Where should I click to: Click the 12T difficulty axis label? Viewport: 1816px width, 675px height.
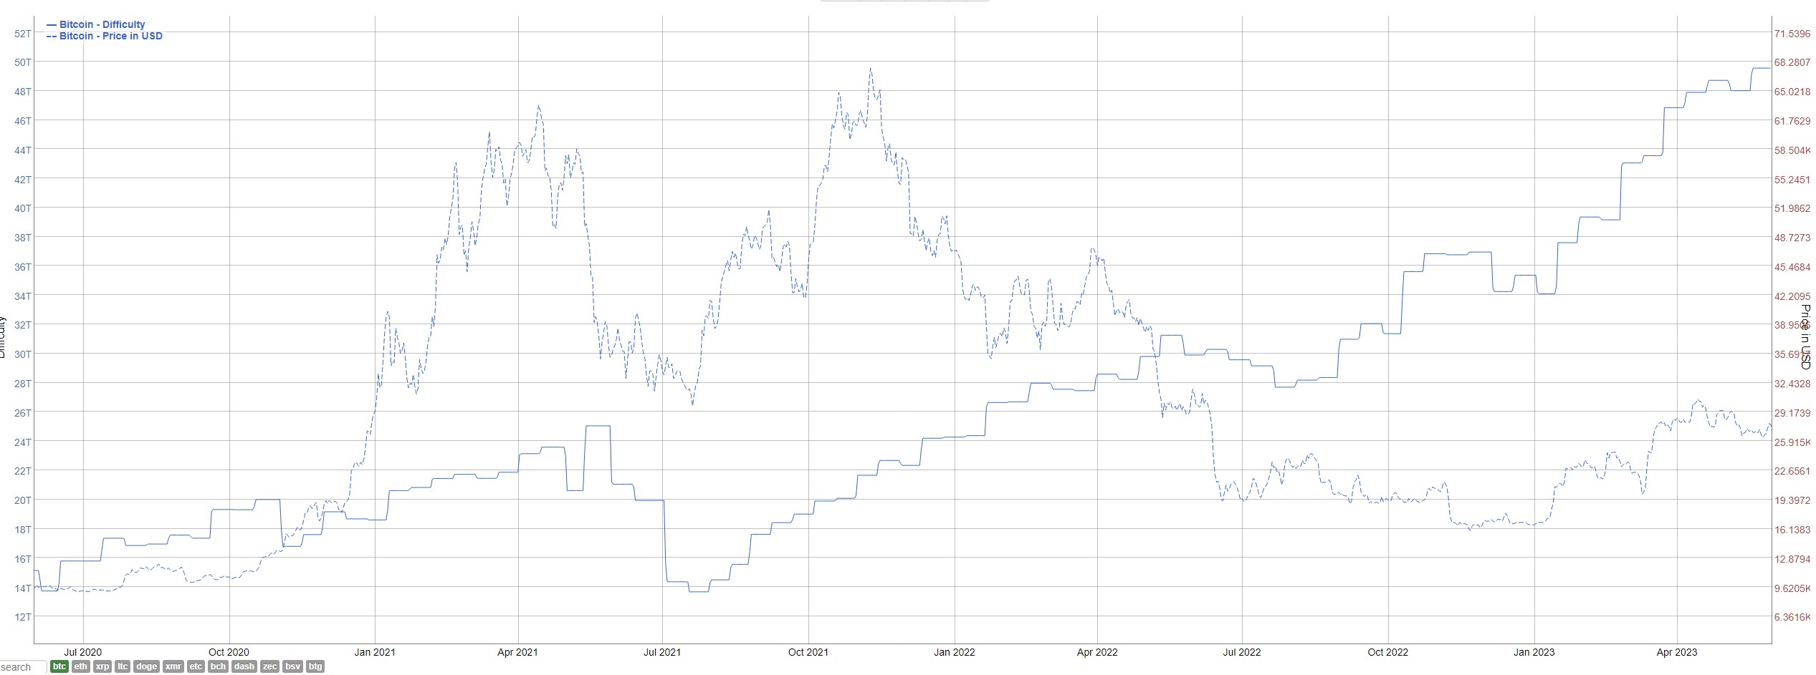tap(23, 617)
